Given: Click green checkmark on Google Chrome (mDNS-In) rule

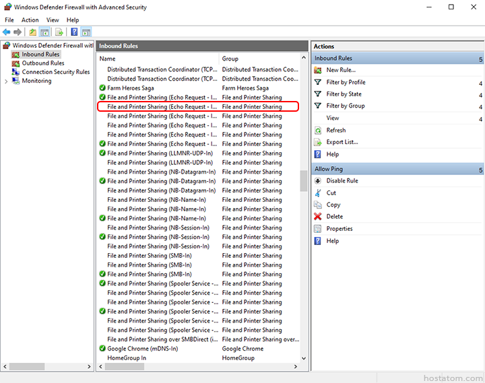Looking at the screenshot, I should [102, 349].
